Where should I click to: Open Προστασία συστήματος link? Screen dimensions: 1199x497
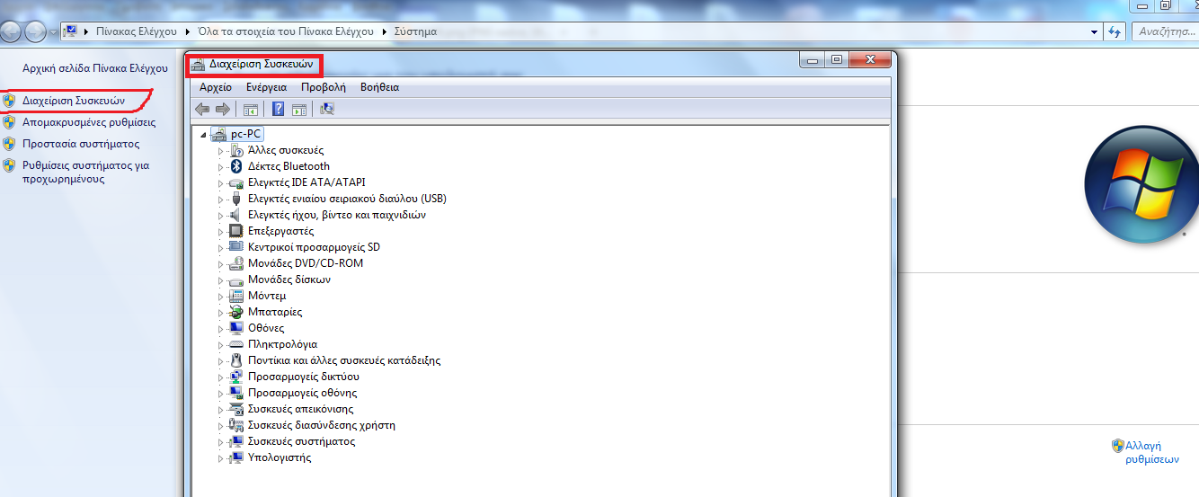pyautogui.click(x=81, y=144)
